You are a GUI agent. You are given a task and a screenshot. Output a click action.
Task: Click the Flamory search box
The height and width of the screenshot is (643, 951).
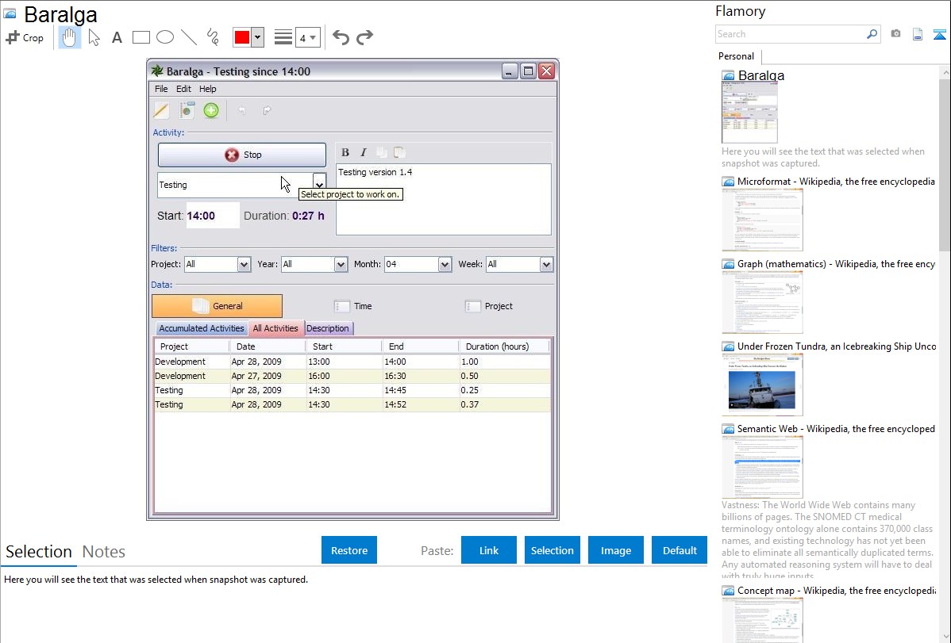[x=791, y=34]
